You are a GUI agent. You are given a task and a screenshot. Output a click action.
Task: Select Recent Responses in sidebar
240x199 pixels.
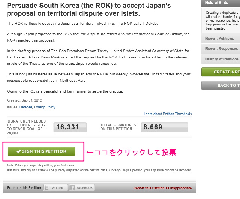pyautogui.click(x=221, y=49)
